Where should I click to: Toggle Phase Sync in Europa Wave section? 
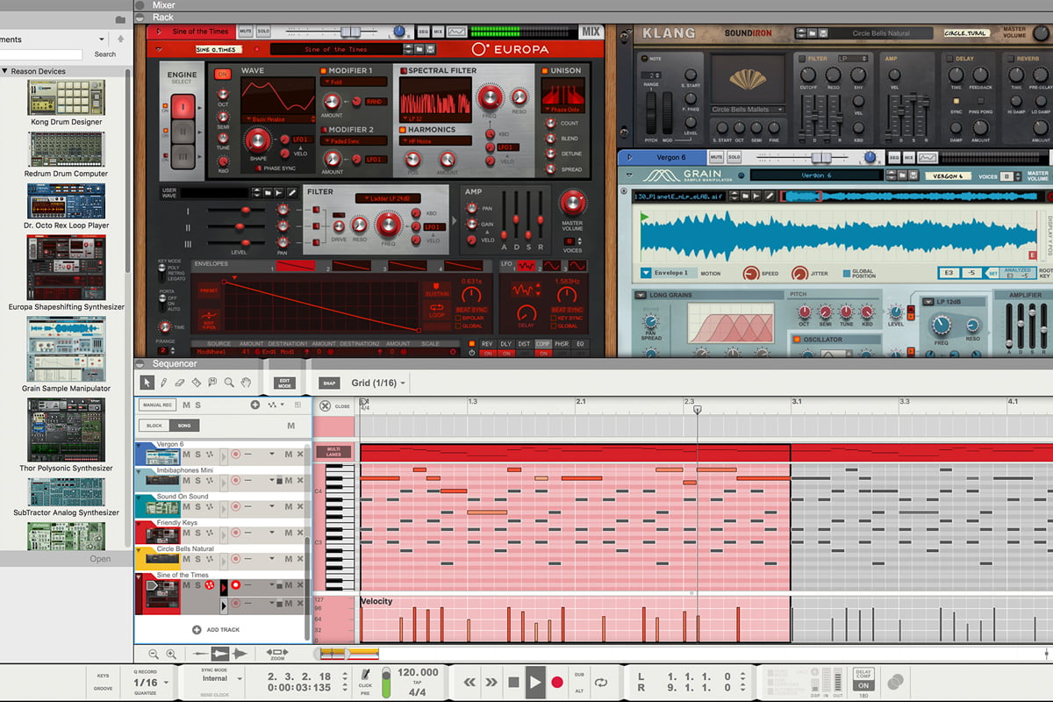point(258,168)
